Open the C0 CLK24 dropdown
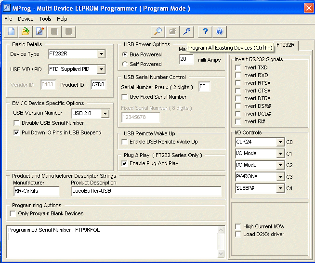Screen dimensions: 315x263 click(x=280, y=142)
